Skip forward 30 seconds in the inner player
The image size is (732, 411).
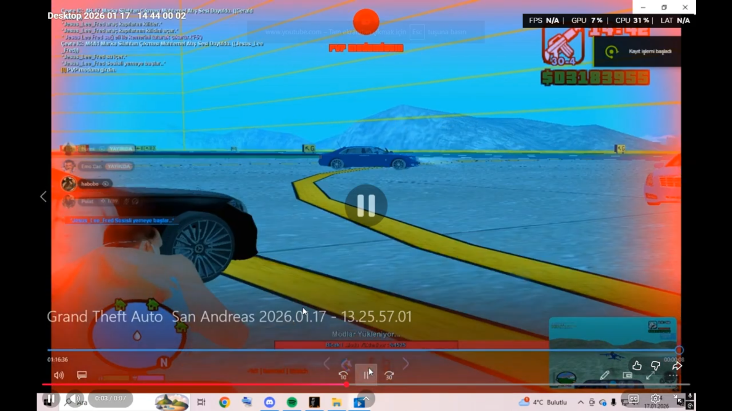[389, 376]
